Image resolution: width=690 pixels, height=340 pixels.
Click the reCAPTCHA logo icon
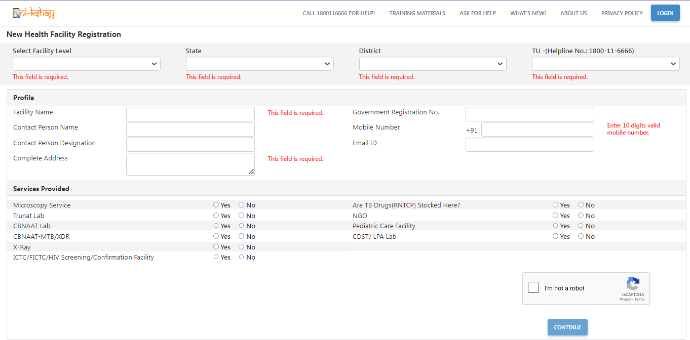pyautogui.click(x=633, y=284)
